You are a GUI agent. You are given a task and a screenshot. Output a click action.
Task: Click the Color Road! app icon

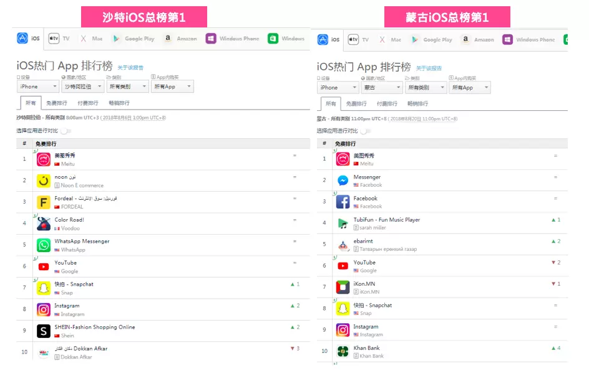[x=44, y=223]
